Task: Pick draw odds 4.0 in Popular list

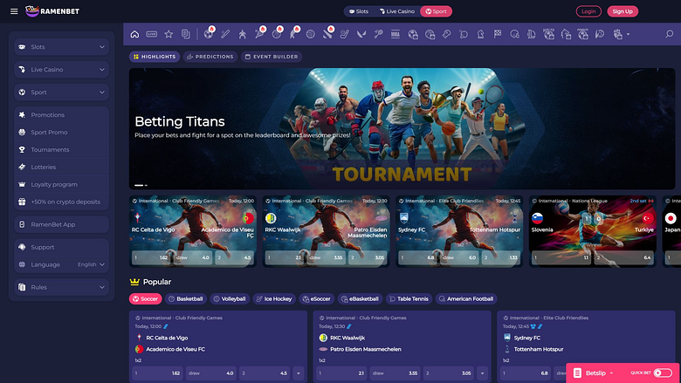Action: (x=211, y=373)
